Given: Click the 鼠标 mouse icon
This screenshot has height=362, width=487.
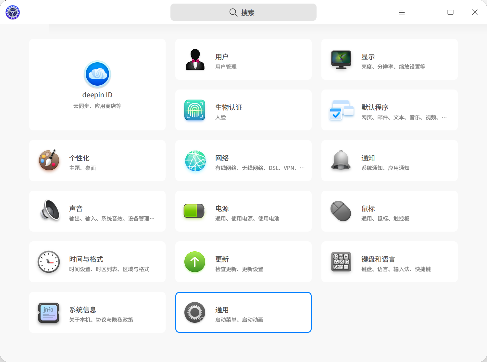Looking at the screenshot, I should (x=341, y=211).
